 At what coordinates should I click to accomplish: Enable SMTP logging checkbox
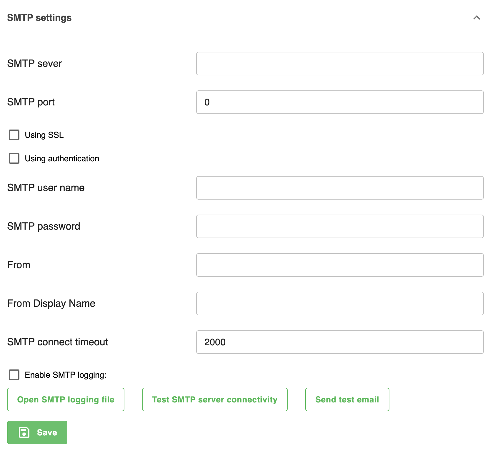pos(14,375)
